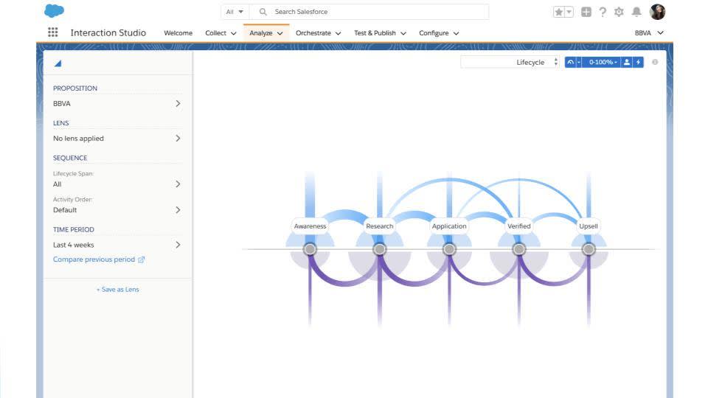708x398 pixels.
Task: Expand the Lifecycle Span All chevron
Action: click(178, 184)
